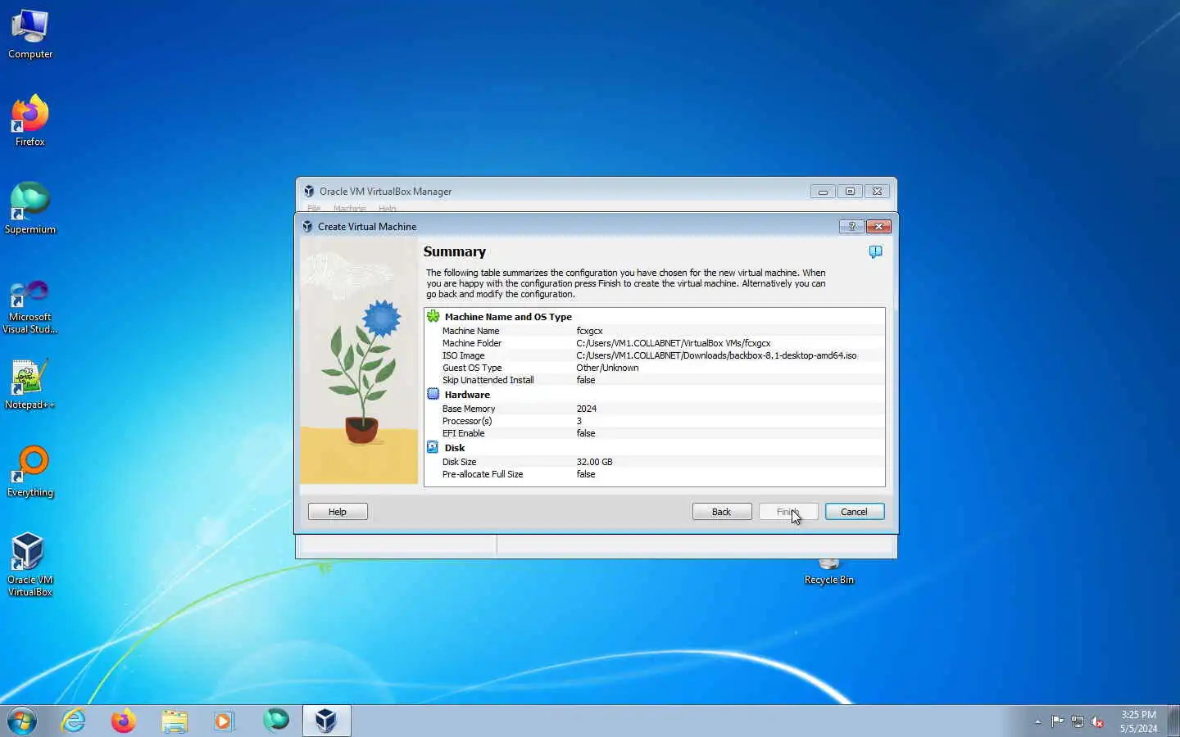Viewport: 1180px width, 737px height.
Task: Select the Disk Size row
Action: tap(655, 462)
